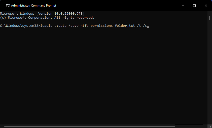Click the ntfs-permissions-folder.txt filename
Image resolution: width=212 pixels, height=128 pixels.
click(108, 26)
